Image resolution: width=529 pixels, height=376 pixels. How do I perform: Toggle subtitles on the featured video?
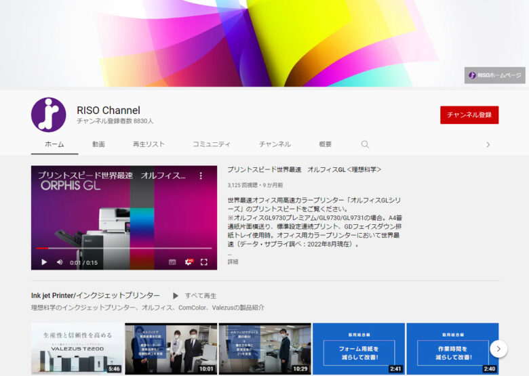[x=172, y=262]
